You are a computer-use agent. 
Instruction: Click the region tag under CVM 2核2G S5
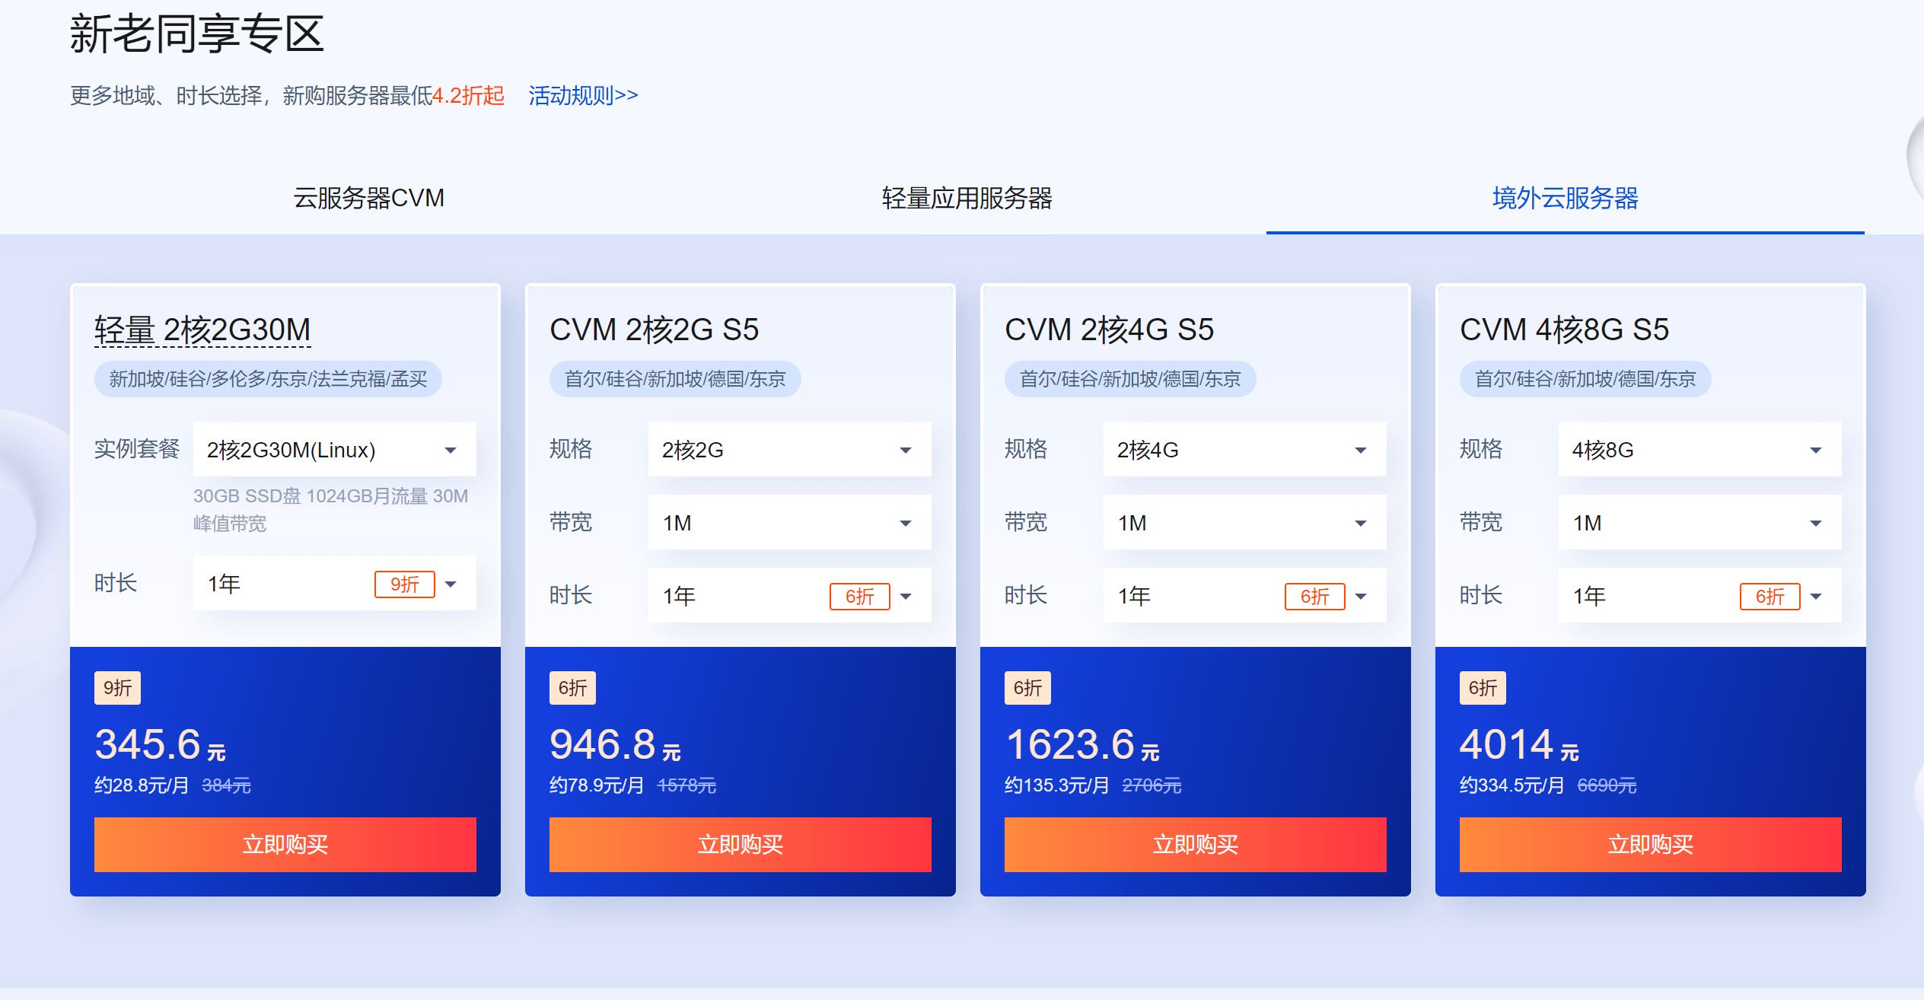click(675, 379)
